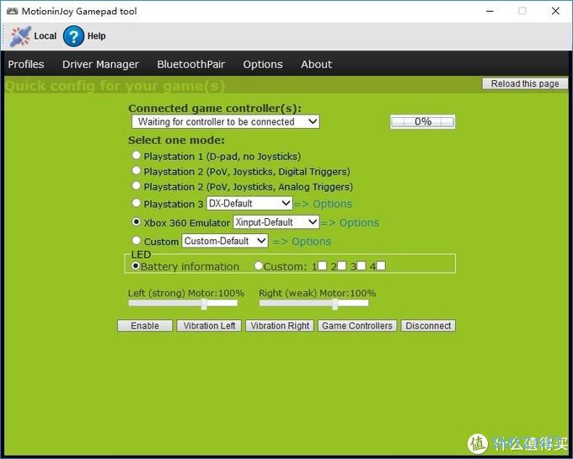Select Playstation 2 Digital Triggers mode
Viewport: 573px width, 459px height.
pyautogui.click(x=136, y=170)
